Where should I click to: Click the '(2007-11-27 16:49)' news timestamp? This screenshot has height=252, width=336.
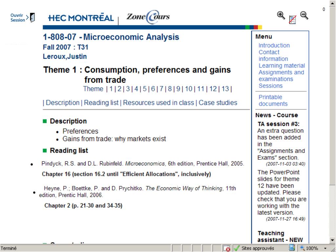pyautogui.click(x=285, y=219)
